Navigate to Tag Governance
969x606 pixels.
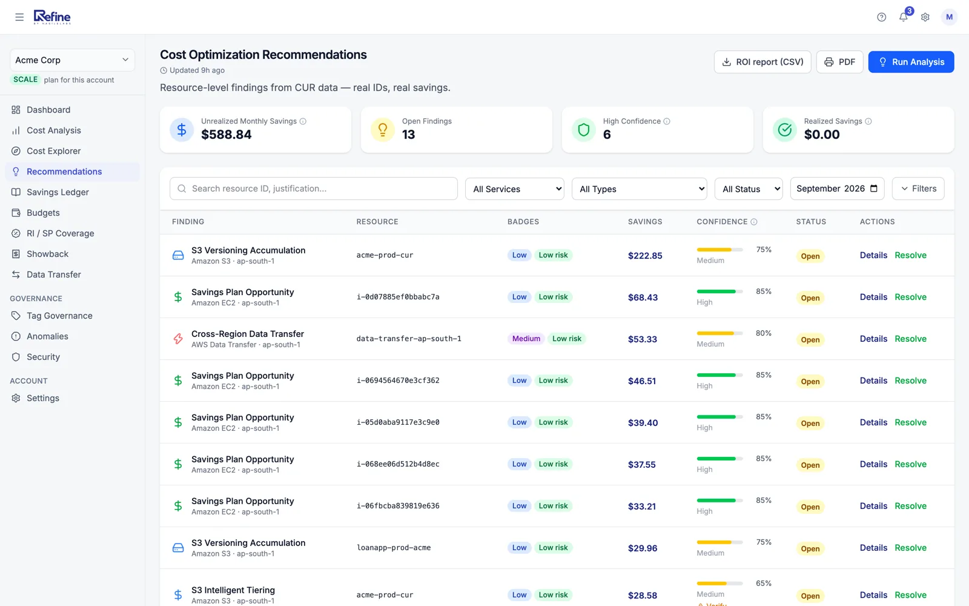(x=72, y=316)
